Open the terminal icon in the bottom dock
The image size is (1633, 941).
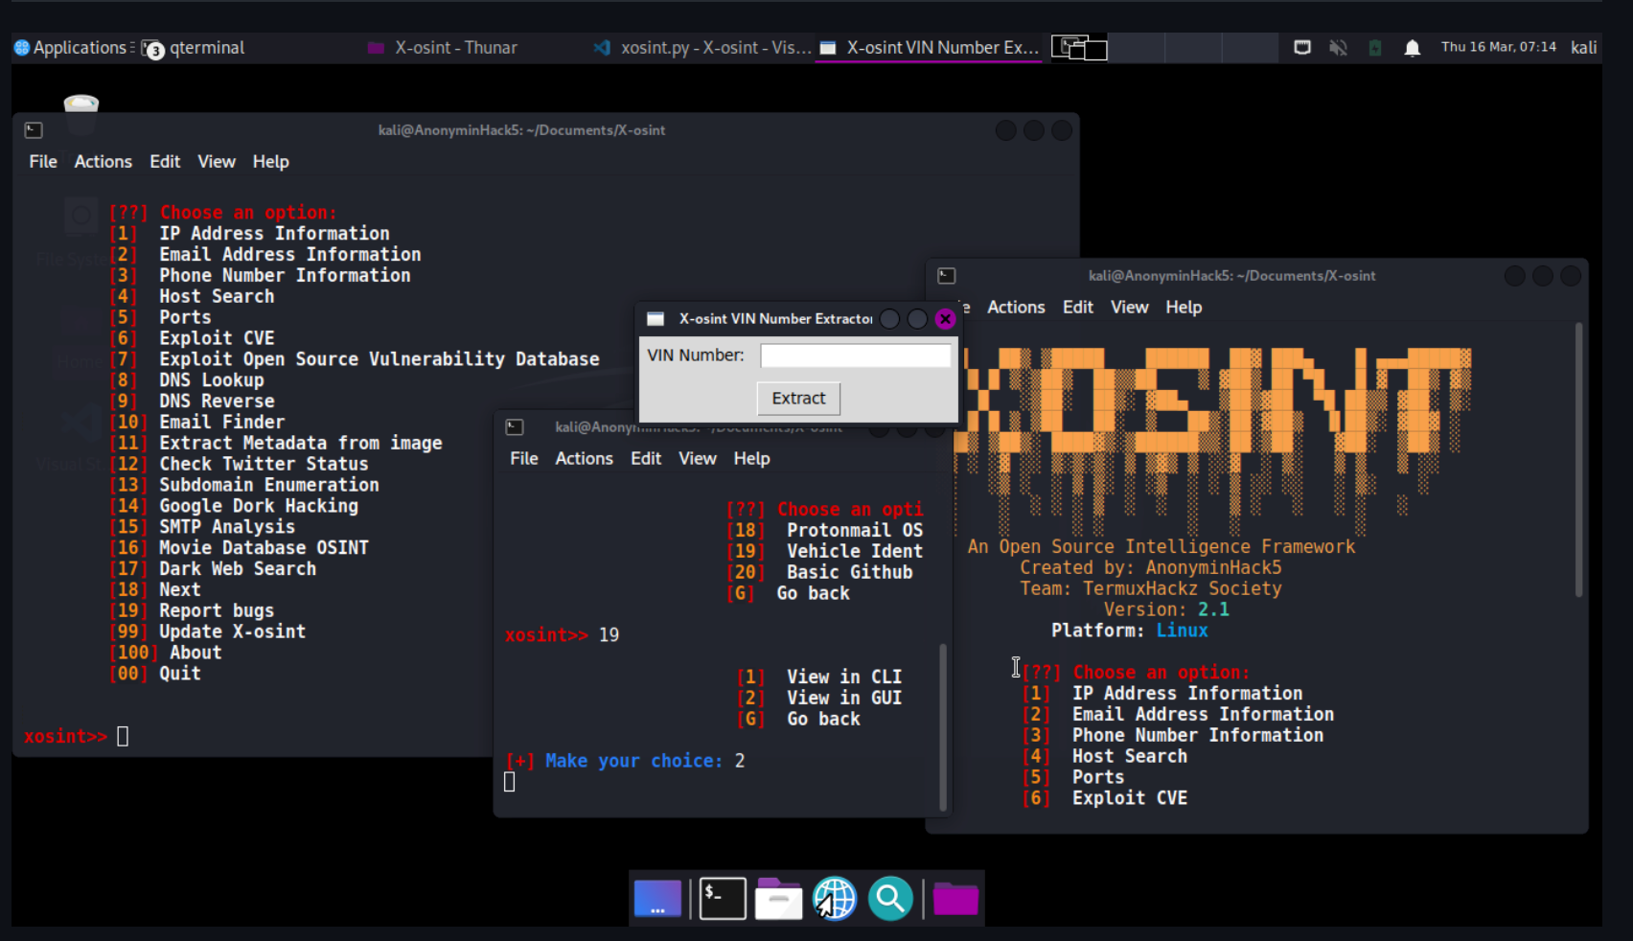722,899
